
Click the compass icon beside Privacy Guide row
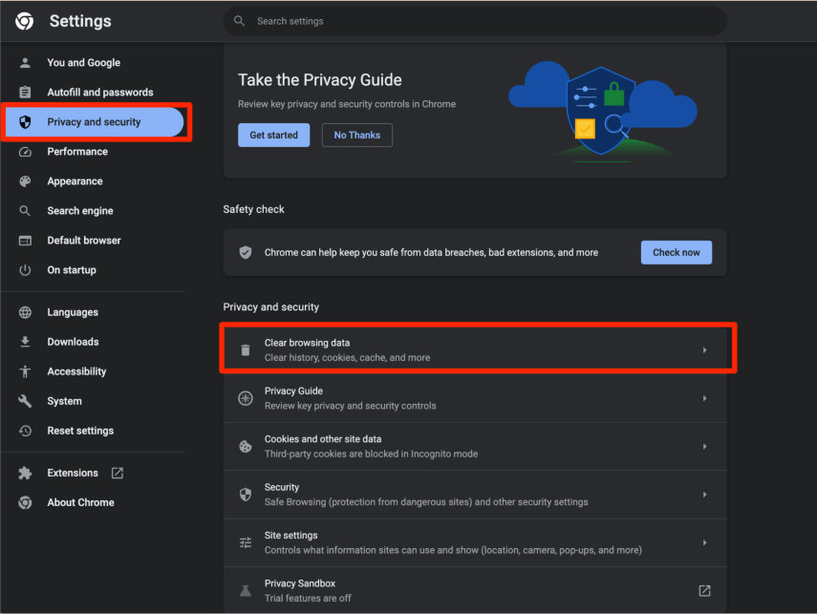246,398
